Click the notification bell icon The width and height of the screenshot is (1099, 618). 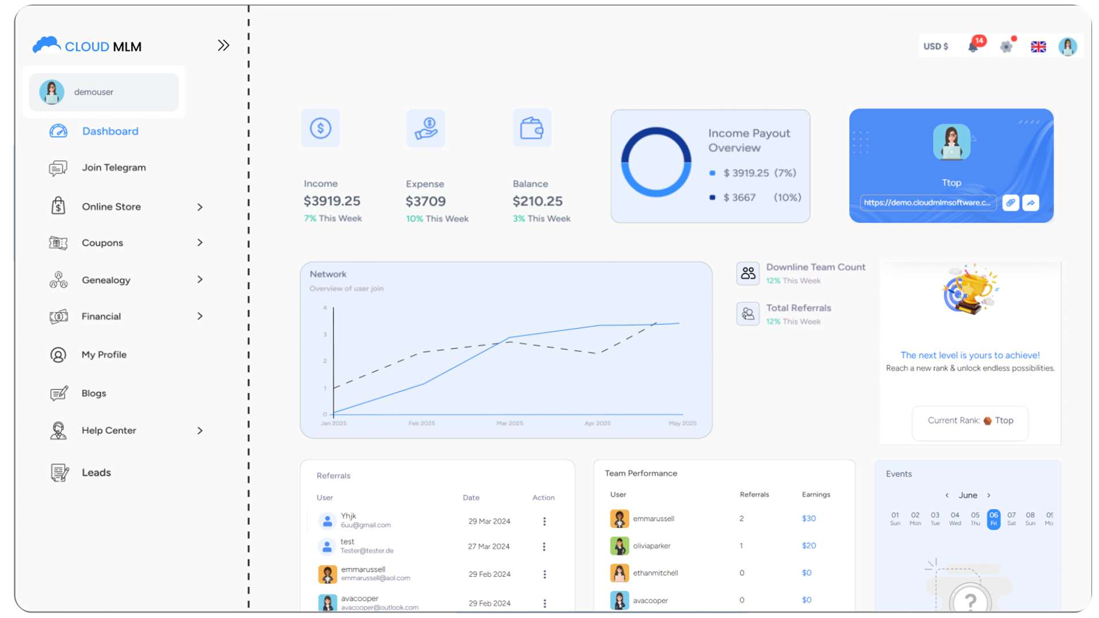(973, 46)
